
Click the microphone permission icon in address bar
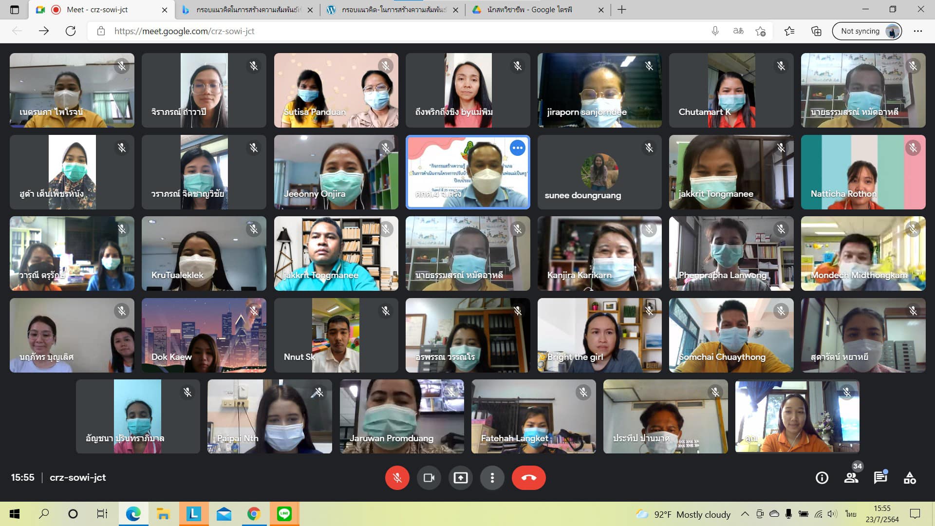point(715,31)
